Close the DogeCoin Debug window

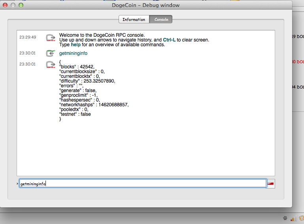pyautogui.click(x=5, y=5)
